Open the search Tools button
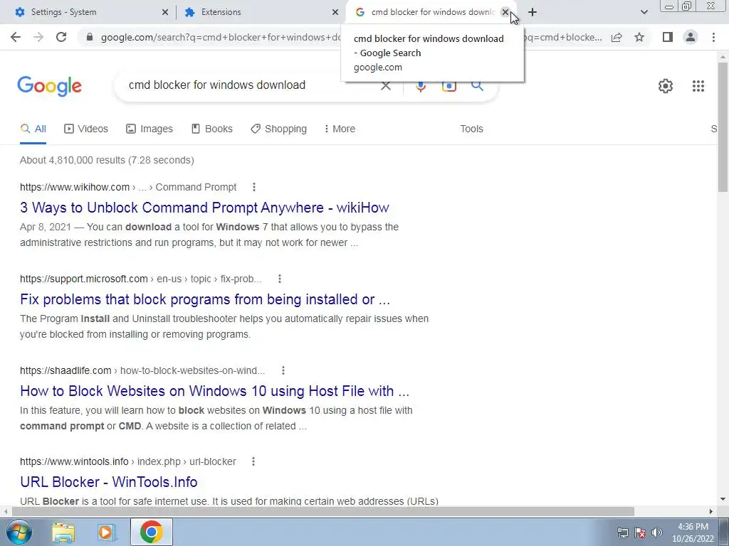 471,129
